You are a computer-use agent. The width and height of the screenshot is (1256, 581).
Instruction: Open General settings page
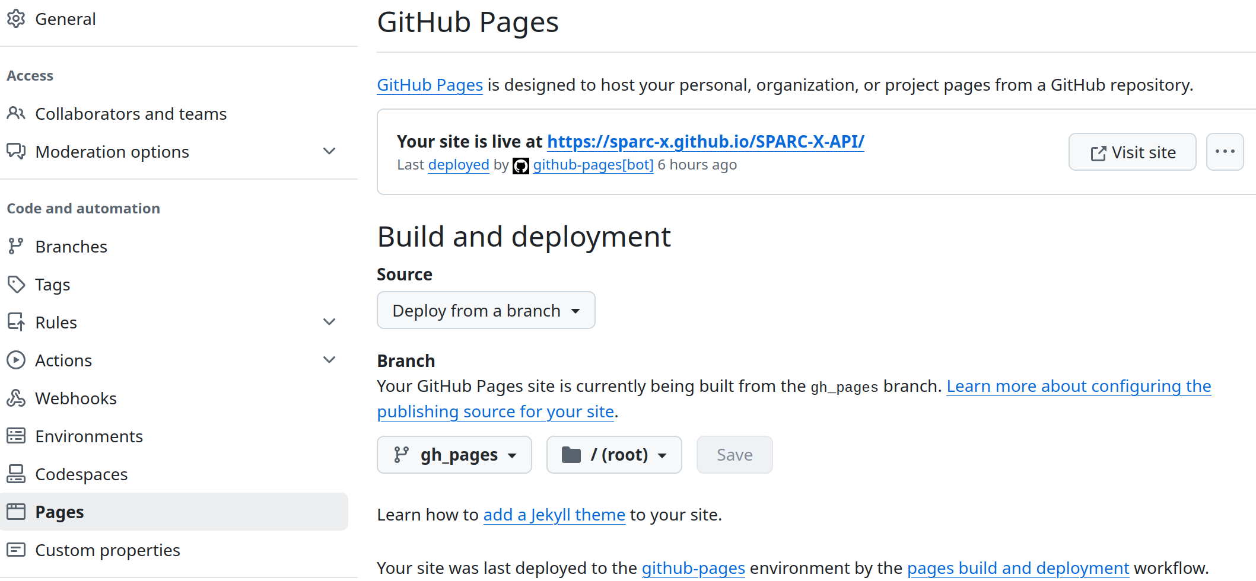65,19
